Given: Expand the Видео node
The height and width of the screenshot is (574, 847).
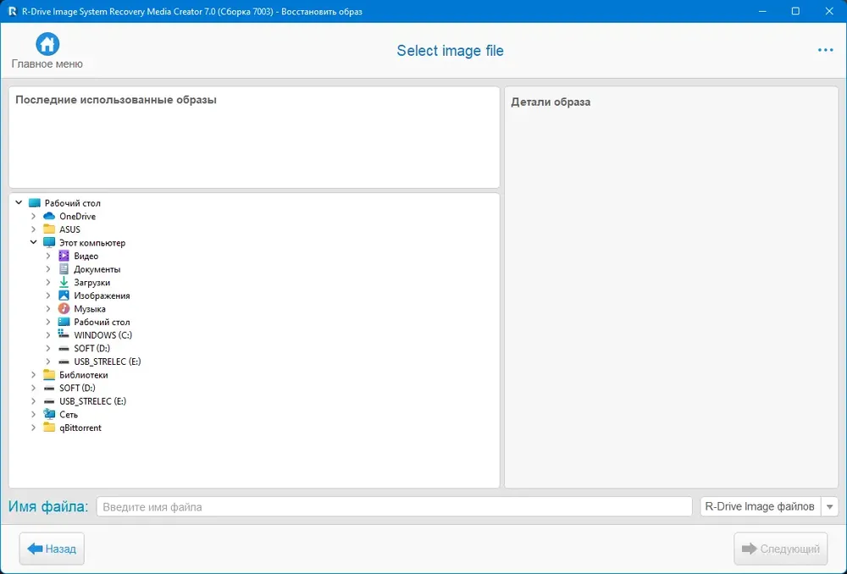Looking at the screenshot, I should (48, 256).
